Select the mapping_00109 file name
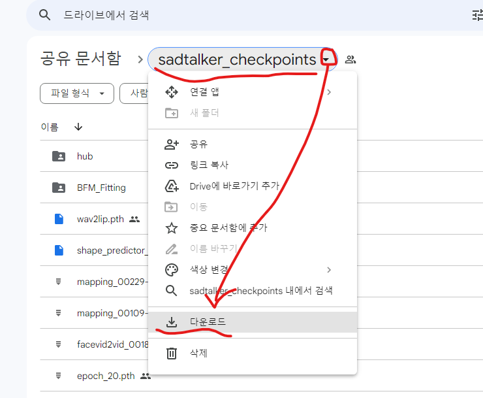This screenshot has height=398, width=483. [112, 313]
